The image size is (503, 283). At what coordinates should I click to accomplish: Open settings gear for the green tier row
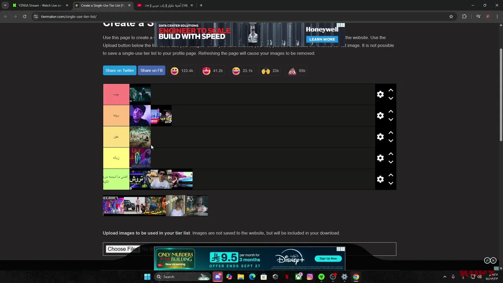pyautogui.click(x=380, y=179)
